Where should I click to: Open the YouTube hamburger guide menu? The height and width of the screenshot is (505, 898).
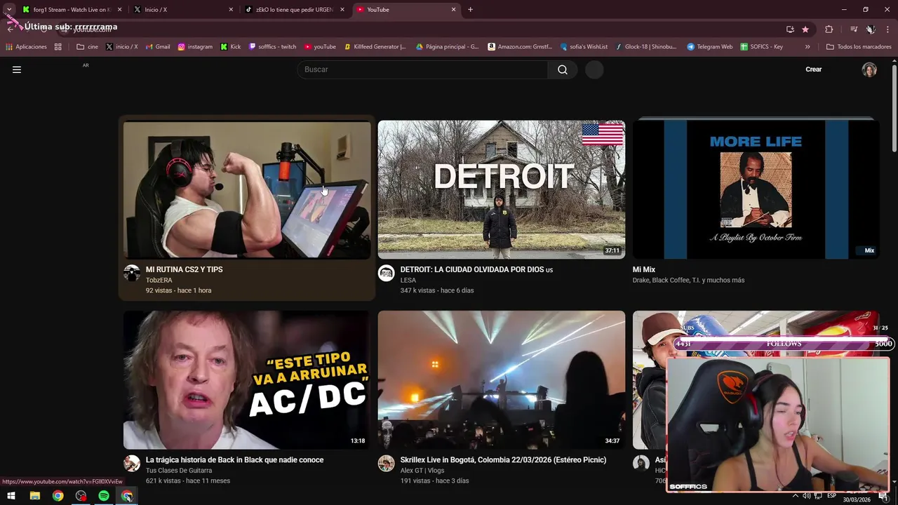pos(17,69)
